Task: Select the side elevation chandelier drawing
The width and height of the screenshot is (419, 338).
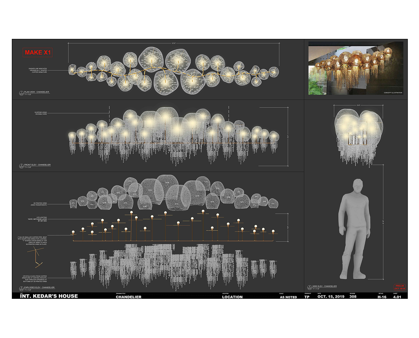Action: (x=358, y=135)
